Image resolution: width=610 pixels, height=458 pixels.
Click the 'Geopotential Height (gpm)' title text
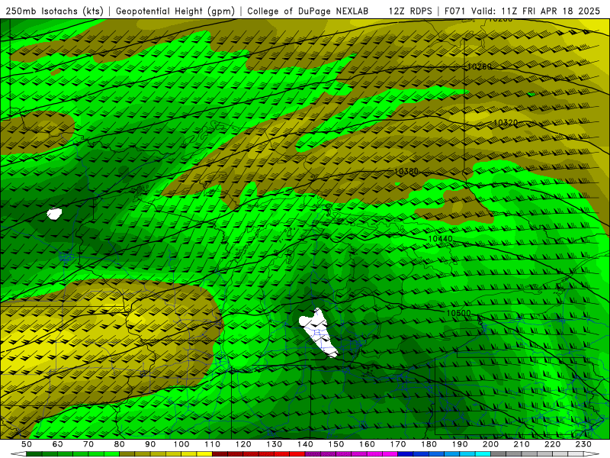[x=175, y=11]
